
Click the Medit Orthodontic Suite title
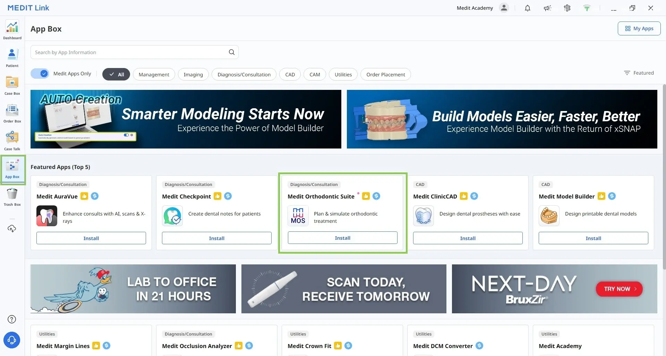(x=321, y=196)
